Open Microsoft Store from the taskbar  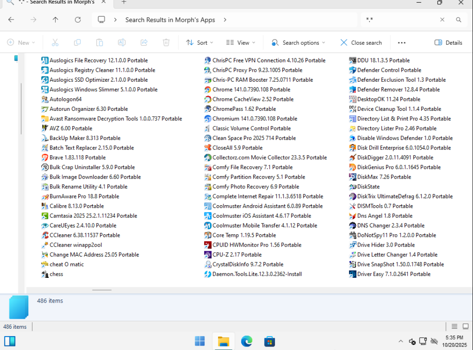pos(270,341)
